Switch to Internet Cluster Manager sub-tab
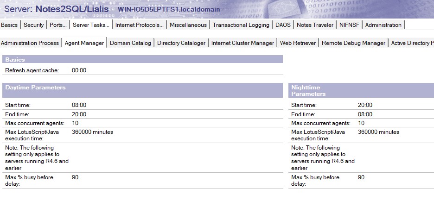 tap(243, 43)
